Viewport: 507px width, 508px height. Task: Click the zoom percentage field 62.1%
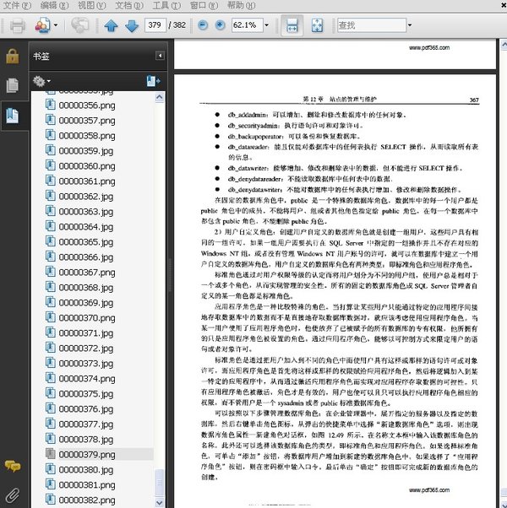247,25
